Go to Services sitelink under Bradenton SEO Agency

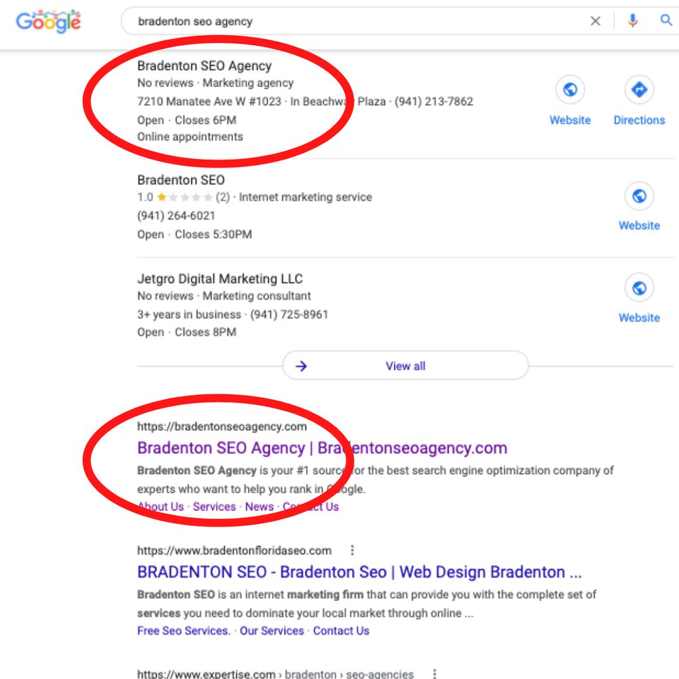(214, 507)
